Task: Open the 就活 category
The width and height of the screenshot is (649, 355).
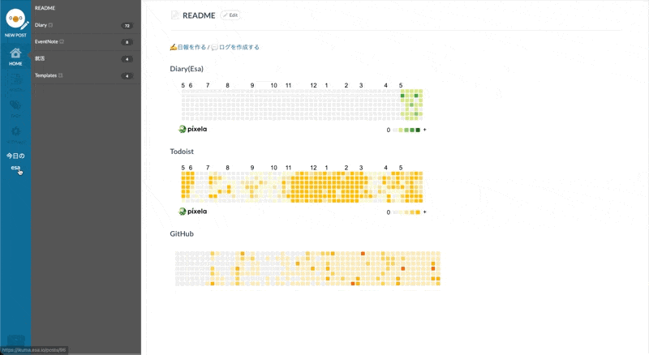Action: pyautogui.click(x=40, y=58)
